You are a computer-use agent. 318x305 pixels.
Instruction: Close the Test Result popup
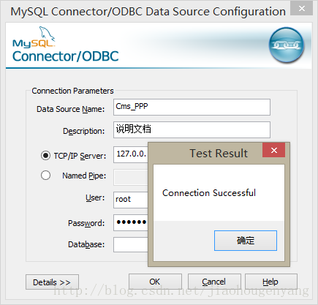point(273,150)
